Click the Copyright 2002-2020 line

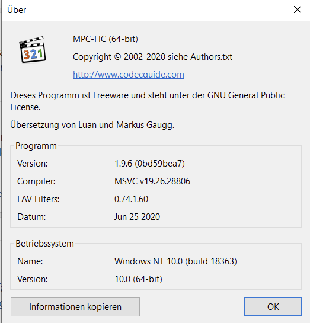click(152, 57)
